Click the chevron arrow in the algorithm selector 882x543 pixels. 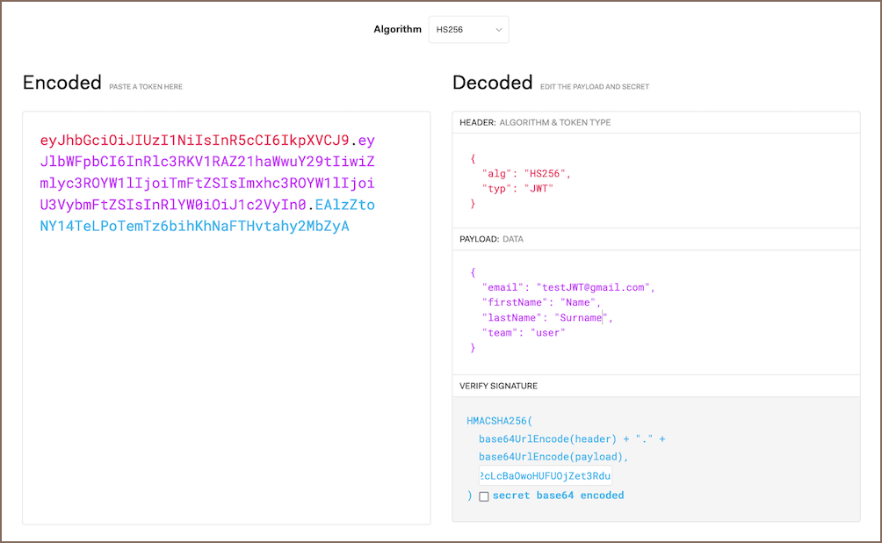pos(498,30)
